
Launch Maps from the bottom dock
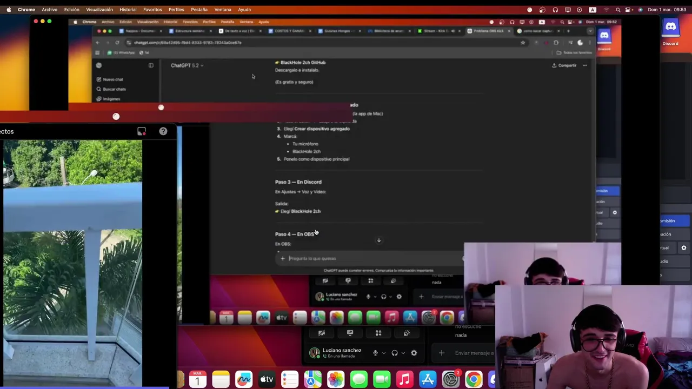point(312,379)
